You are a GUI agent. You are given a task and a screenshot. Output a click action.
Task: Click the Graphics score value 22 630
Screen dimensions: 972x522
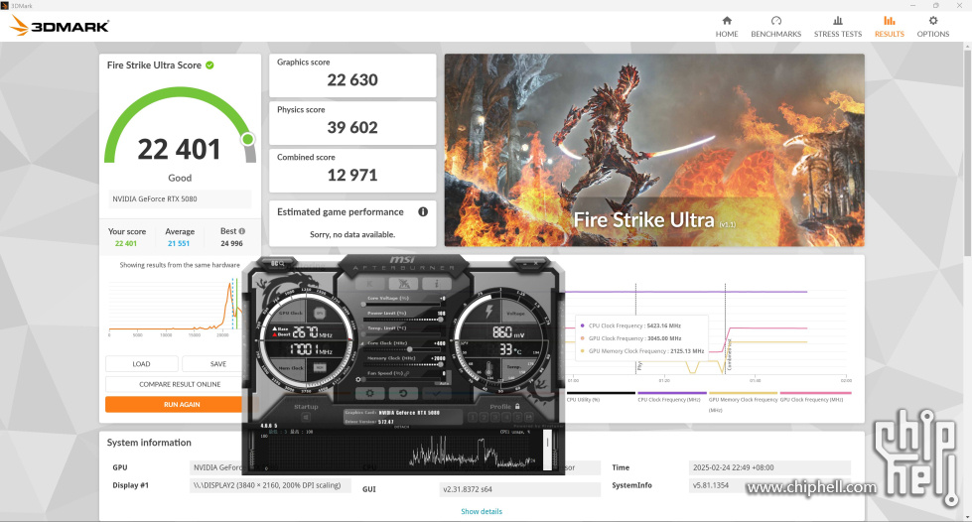[x=352, y=80]
